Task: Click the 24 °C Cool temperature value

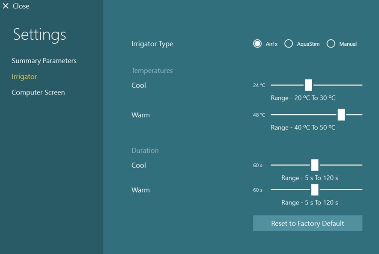Action: coord(259,86)
